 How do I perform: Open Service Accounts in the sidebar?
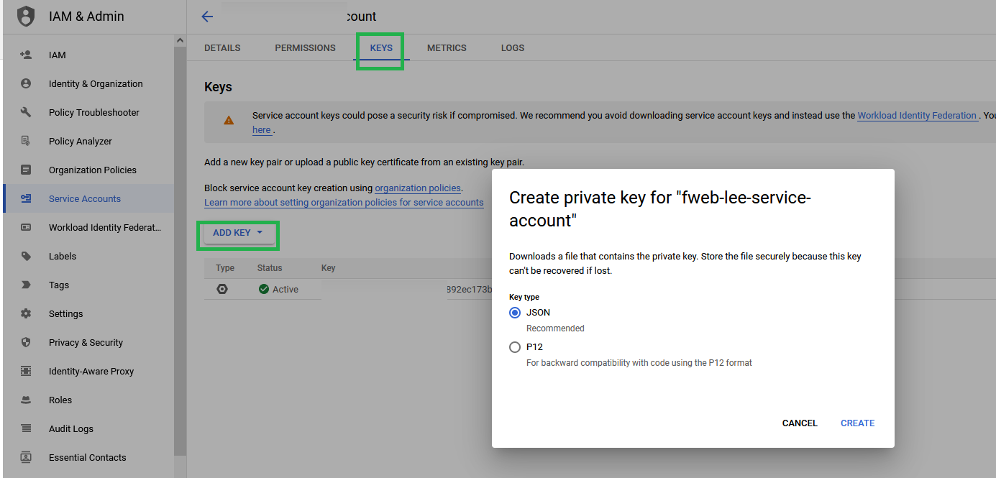click(85, 198)
